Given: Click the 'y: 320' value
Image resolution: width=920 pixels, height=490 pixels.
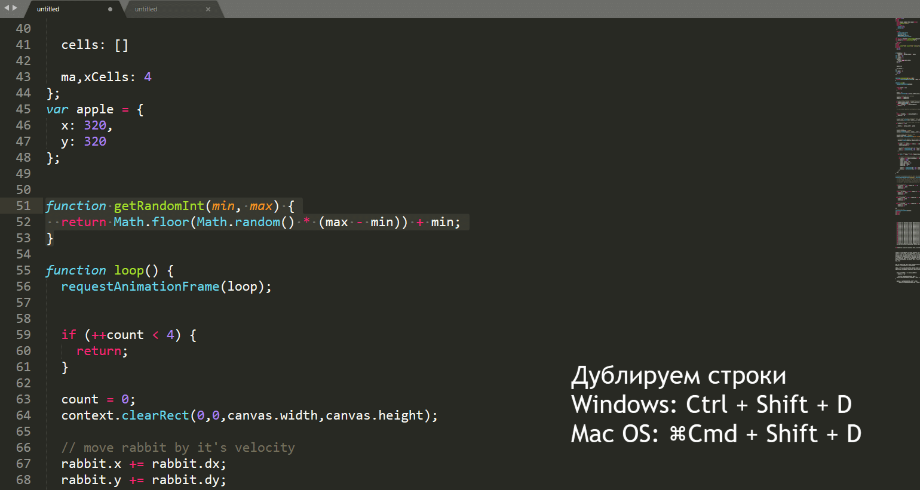Looking at the screenshot, I should click(x=84, y=141).
